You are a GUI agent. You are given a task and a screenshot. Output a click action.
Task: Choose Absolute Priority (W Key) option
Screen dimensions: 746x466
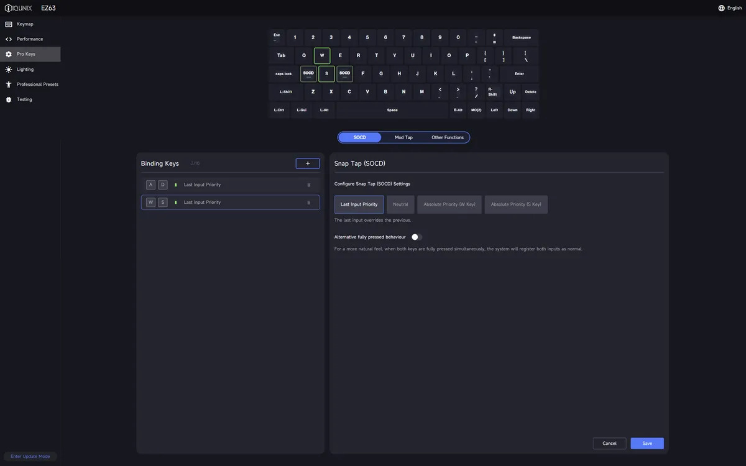coord(449,204)
